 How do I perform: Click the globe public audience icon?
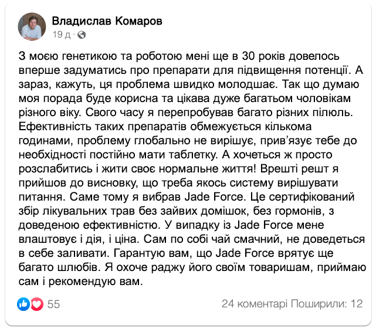(80, 35)
